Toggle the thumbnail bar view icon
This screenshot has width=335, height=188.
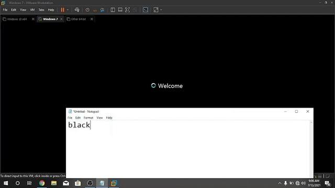pyautogui.click(x=120, y=10)
